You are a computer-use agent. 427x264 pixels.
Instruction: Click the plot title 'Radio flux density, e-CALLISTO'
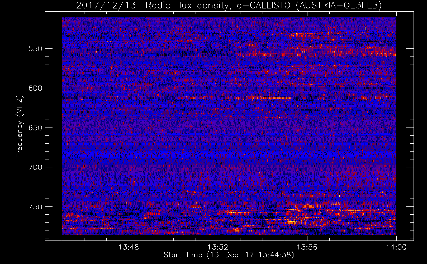click(x=219, y=5)
